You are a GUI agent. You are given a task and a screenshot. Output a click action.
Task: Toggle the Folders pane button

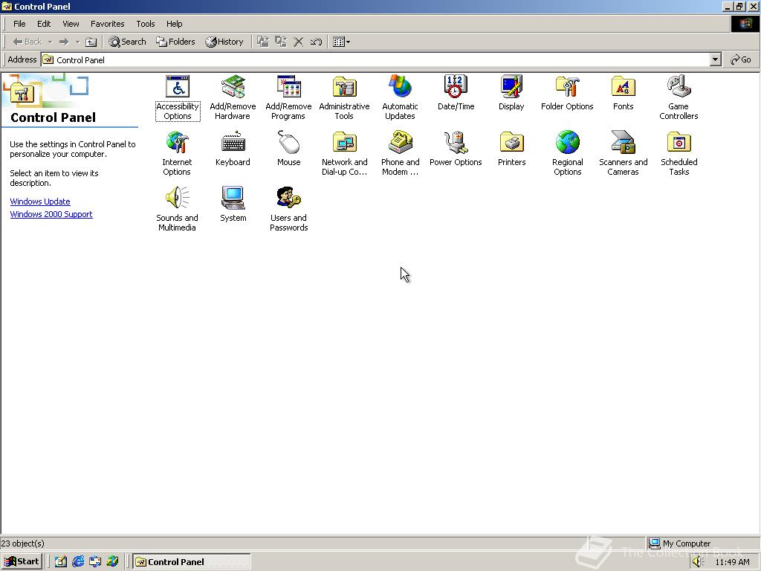(175, 42)
